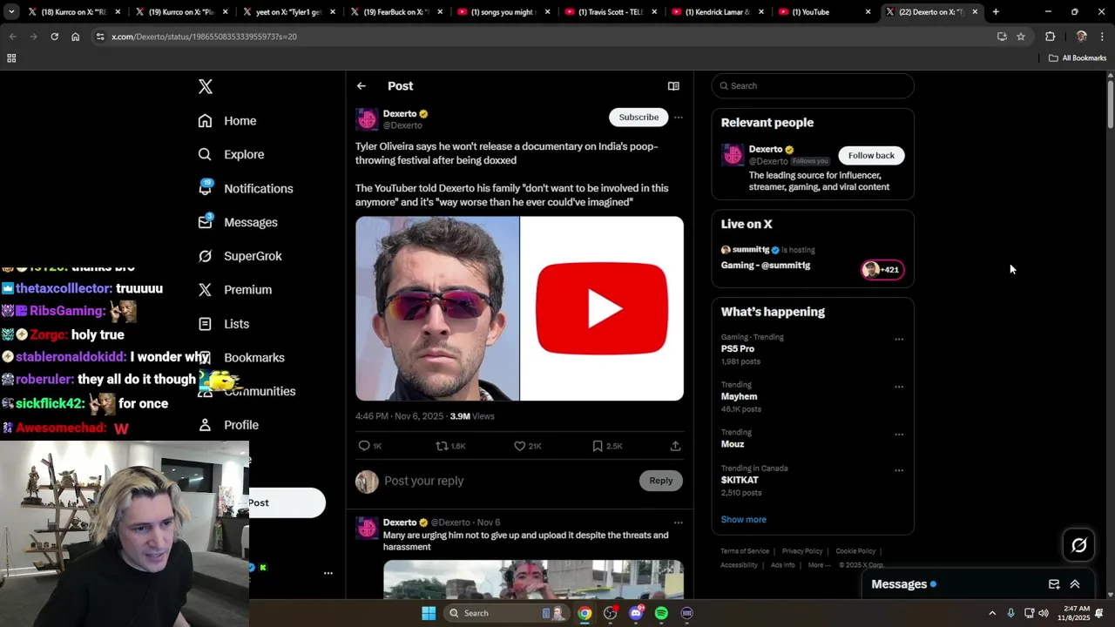Open the Explore search icon

pos(205,154)
